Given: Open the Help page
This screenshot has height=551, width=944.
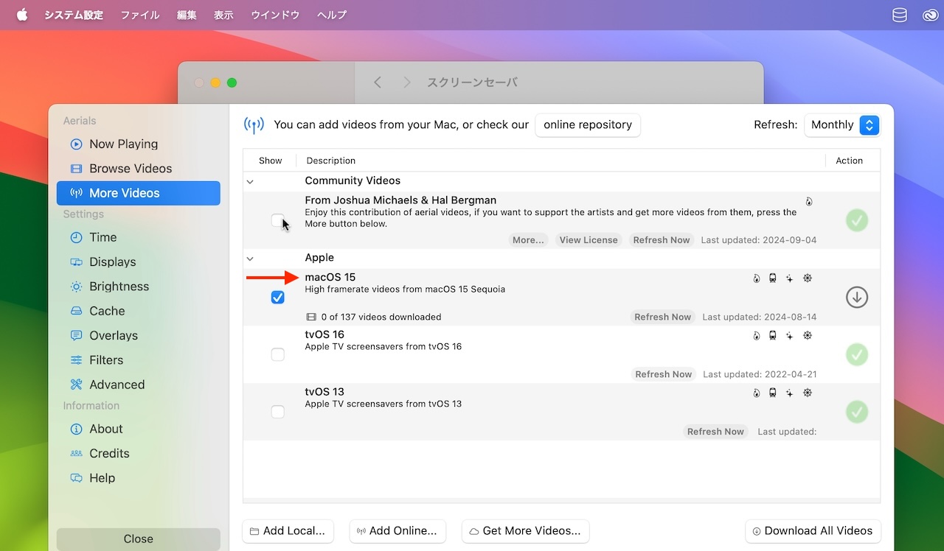Looking at the screenshot, I should pyautogui.click(x=138, y=477).
